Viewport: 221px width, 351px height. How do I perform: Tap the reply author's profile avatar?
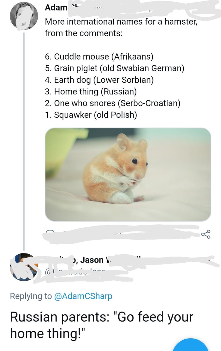[x=24, y=267]
